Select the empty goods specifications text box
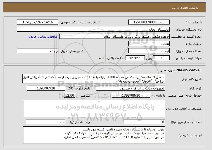This screenshot has width=212, height=150. coord(94,108)
